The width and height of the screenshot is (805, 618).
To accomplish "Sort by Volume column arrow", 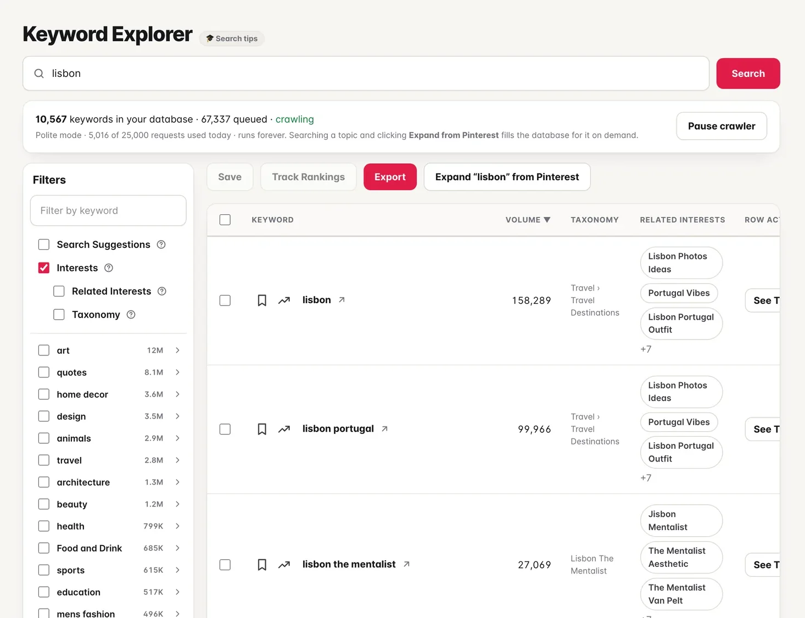I will (547, 220).
